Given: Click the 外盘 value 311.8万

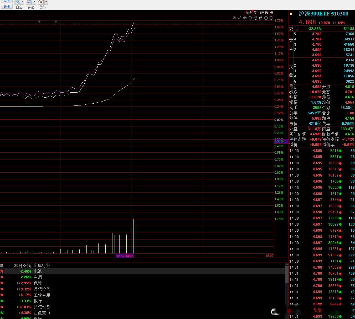Looking at the screenshot, I should click(314, 129).
